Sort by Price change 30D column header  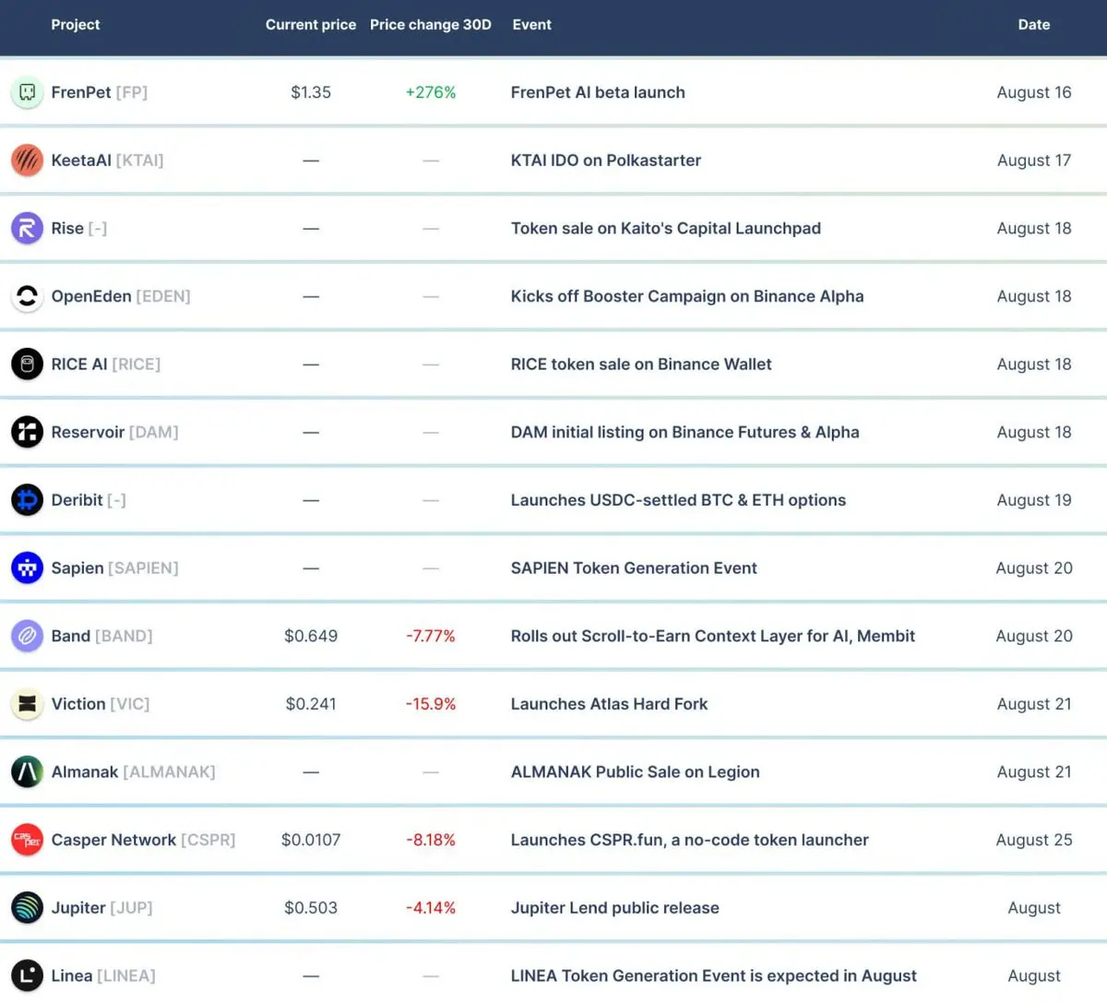[431, 25]
